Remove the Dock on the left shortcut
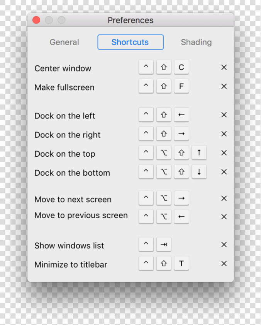 224,115
